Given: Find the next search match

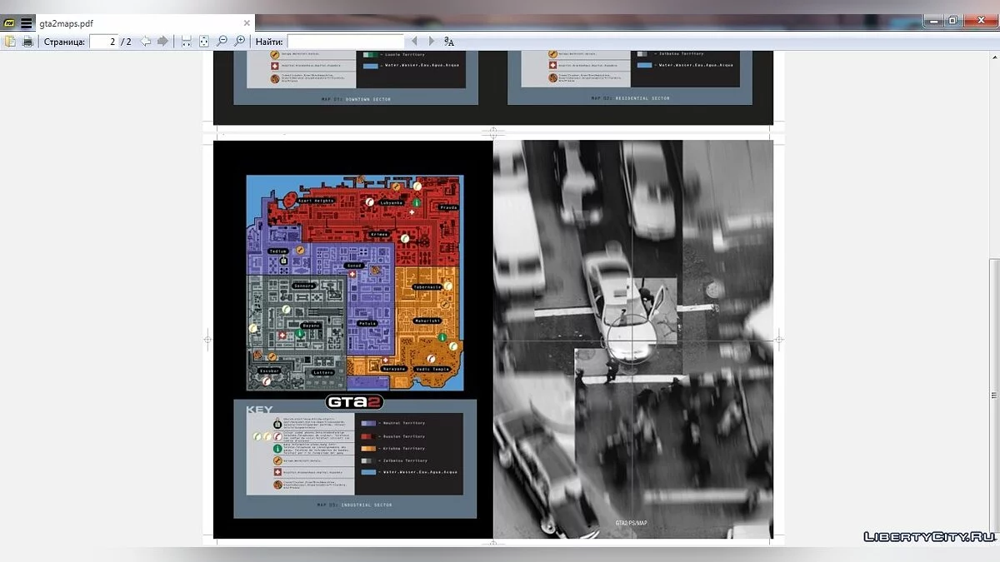Looking at the screenshot, I should [431, 41].
